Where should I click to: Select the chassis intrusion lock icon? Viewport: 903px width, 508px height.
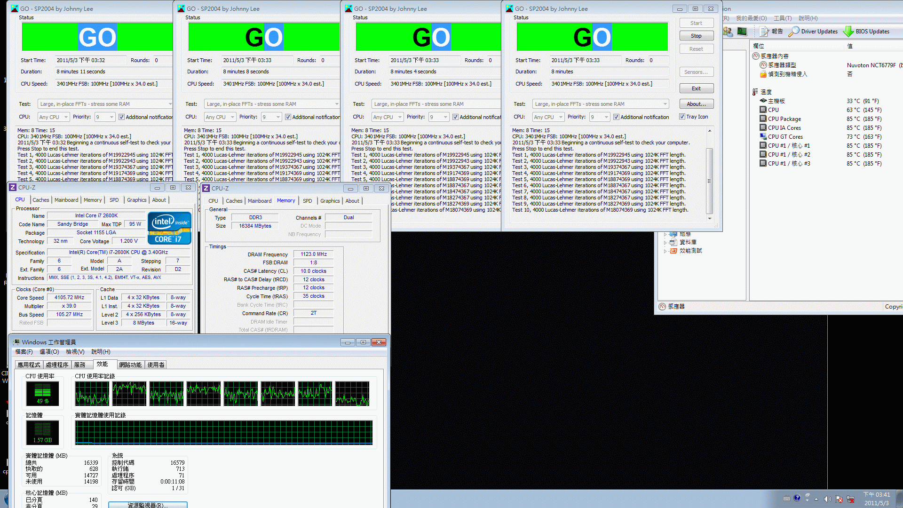[x=763, y=74]
